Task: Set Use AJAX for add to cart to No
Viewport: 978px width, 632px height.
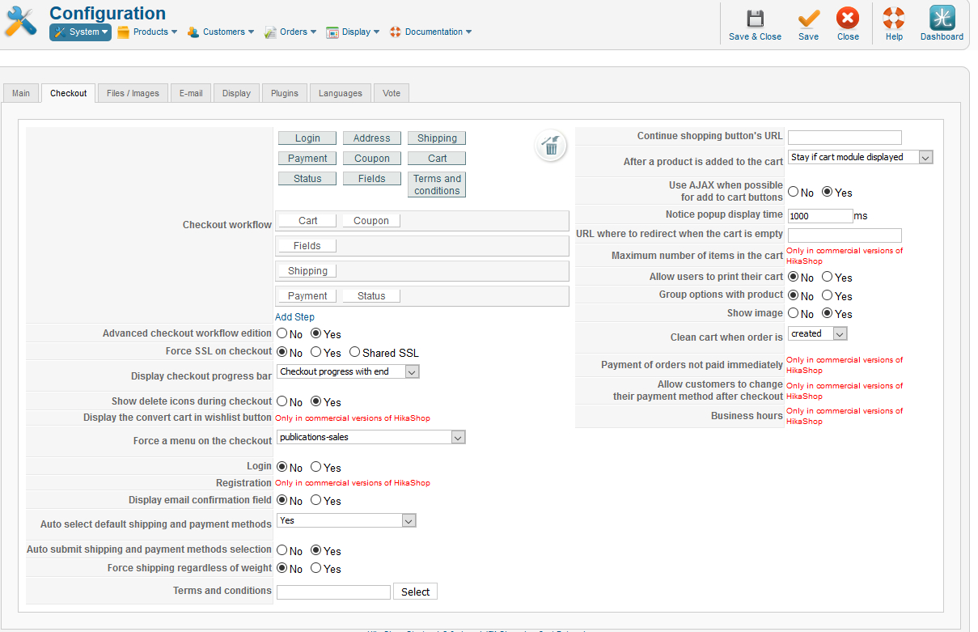Action: click(x=794, y=192)
